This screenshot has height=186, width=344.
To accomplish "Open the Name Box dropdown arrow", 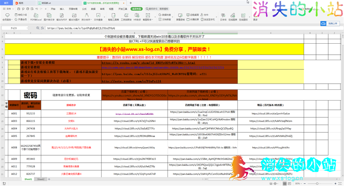I will [27, 28].
